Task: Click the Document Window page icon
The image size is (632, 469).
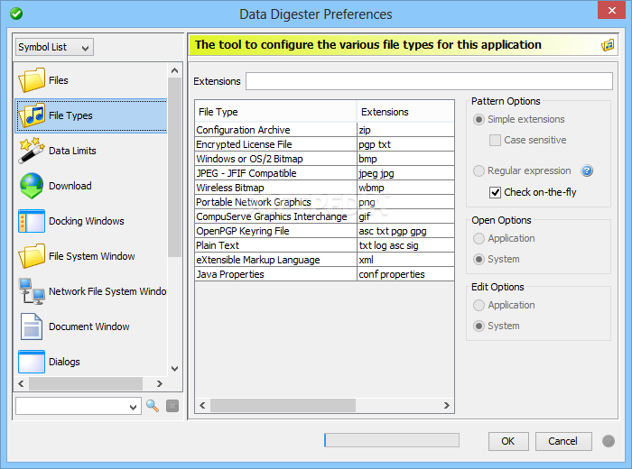Action: (32, 326)
